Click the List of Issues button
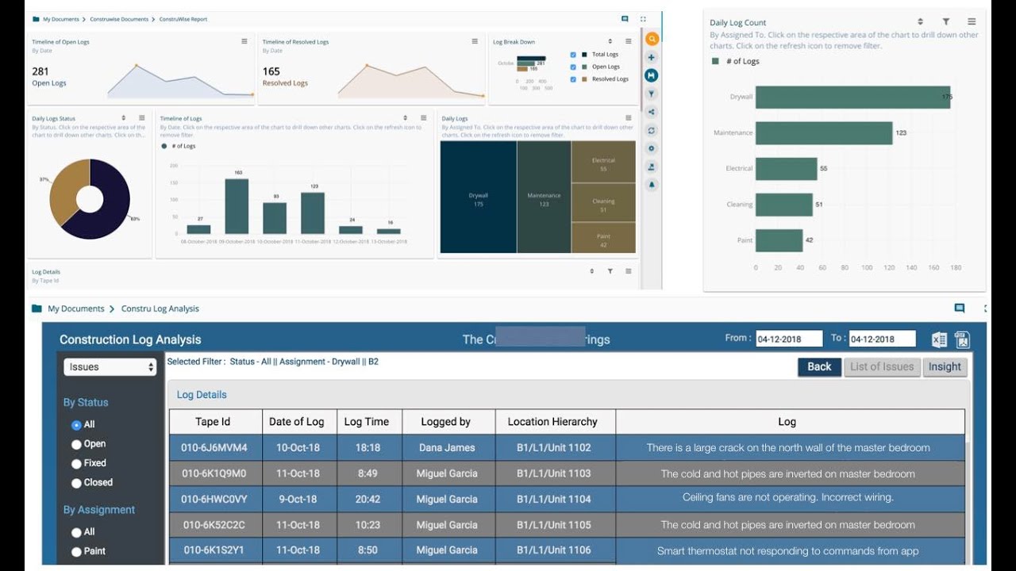Image resolution: width=1016 pixels, height=571 pixels. tap(882, 366)
